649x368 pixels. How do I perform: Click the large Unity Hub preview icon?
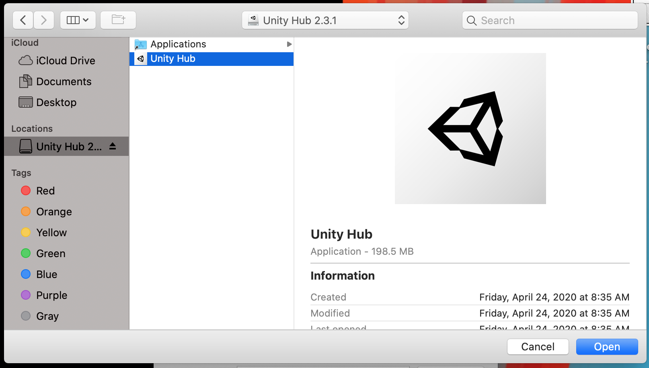470,129
